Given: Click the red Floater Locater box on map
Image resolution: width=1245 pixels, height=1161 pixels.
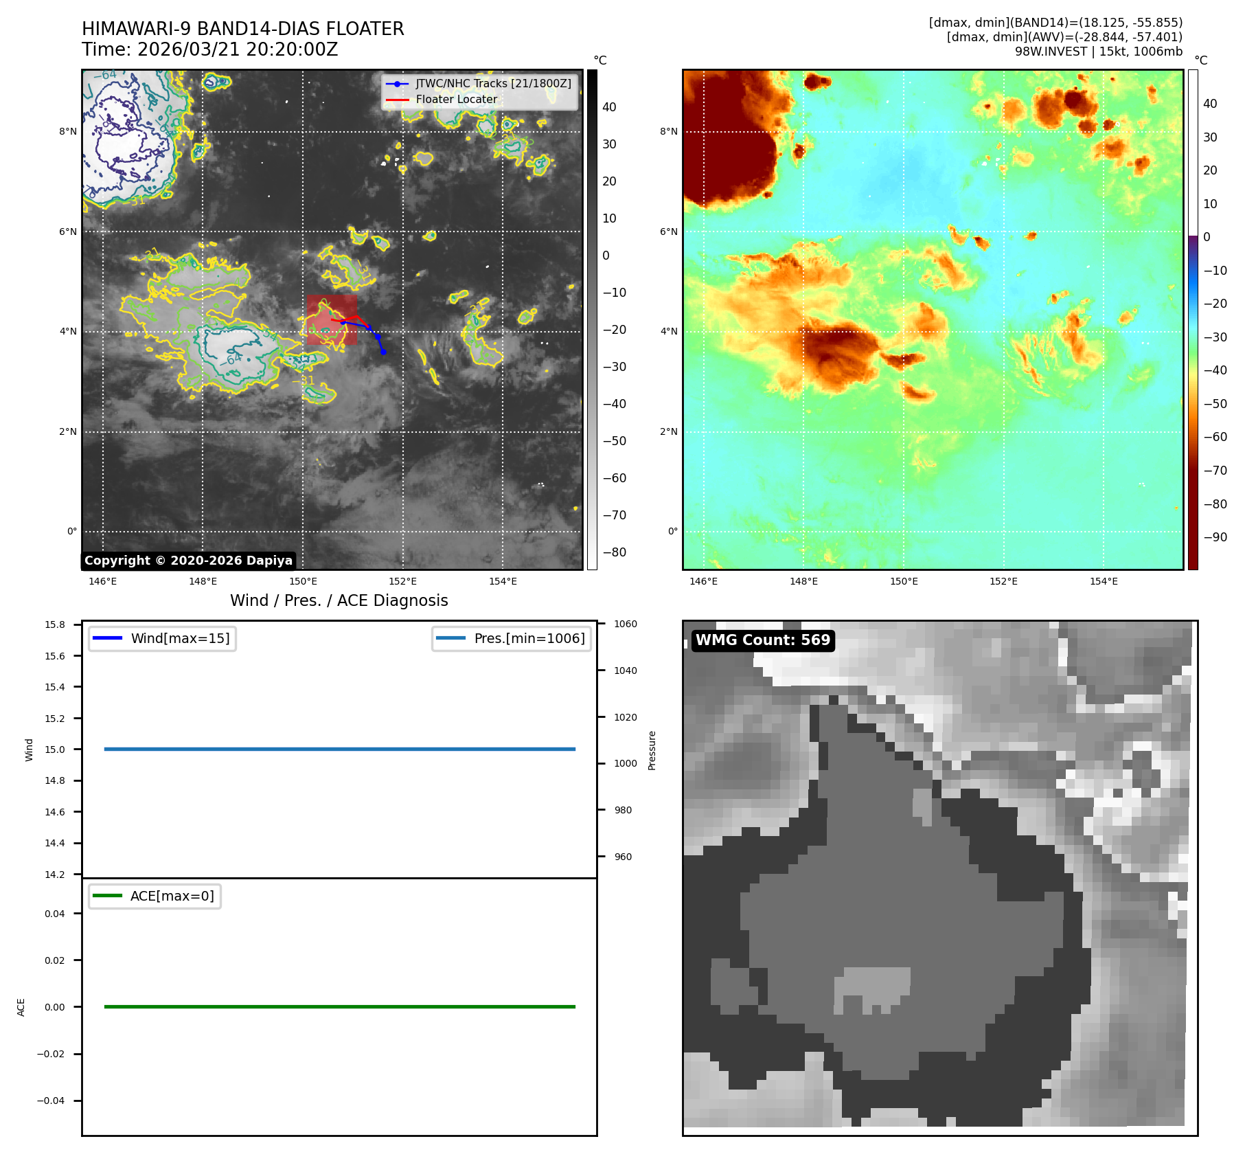Looking at the screenshot, I should (332, 320).
